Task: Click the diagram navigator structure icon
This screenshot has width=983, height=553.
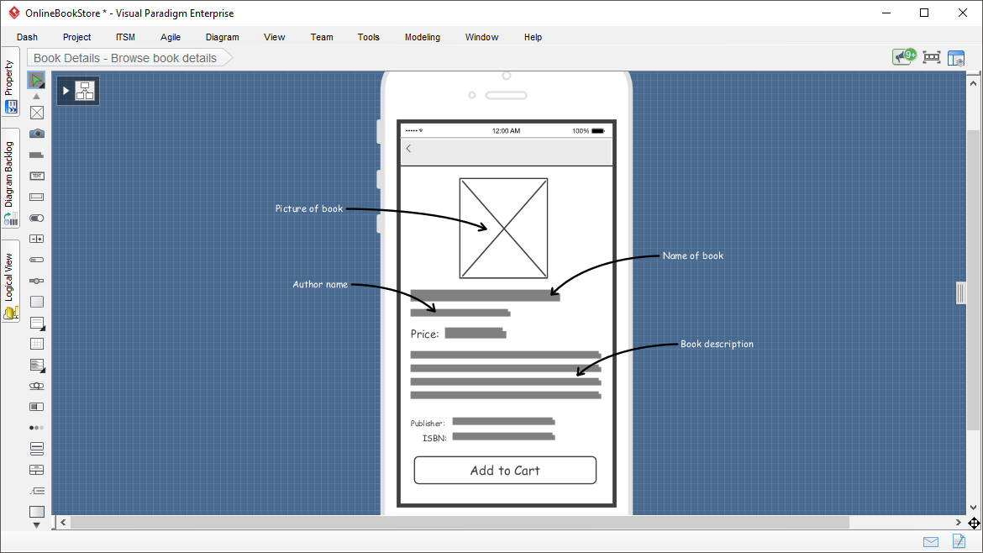Action: pyautogui.click(x=85, y=91)
